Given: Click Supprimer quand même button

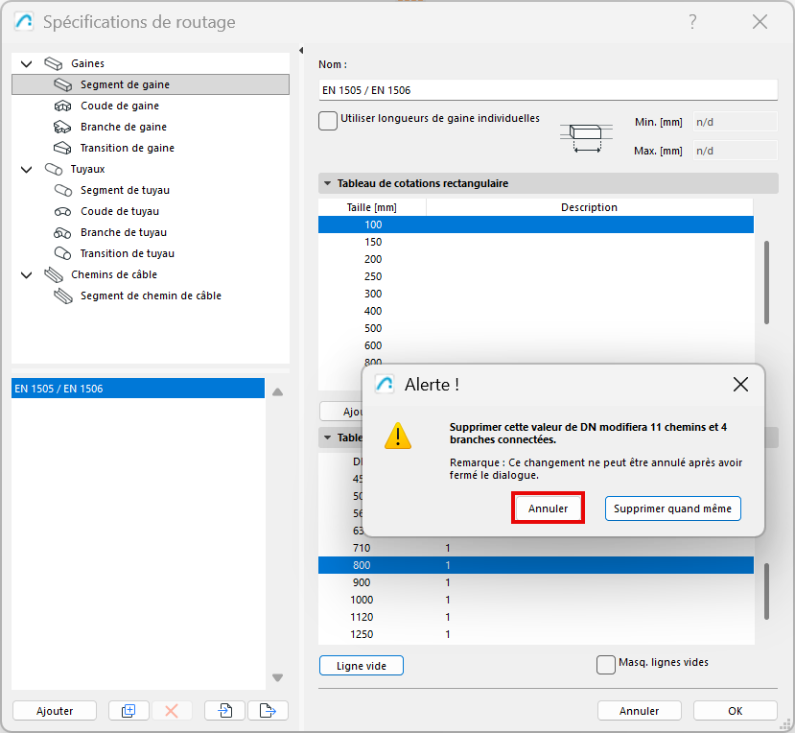Looking at the screenshot, I should pyautogui.click(x=673, y=508).
